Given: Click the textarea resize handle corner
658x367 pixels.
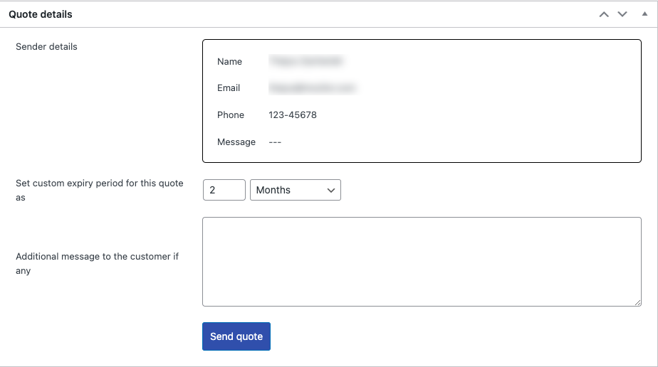Looking at the screenshot, I should (637, 302).
